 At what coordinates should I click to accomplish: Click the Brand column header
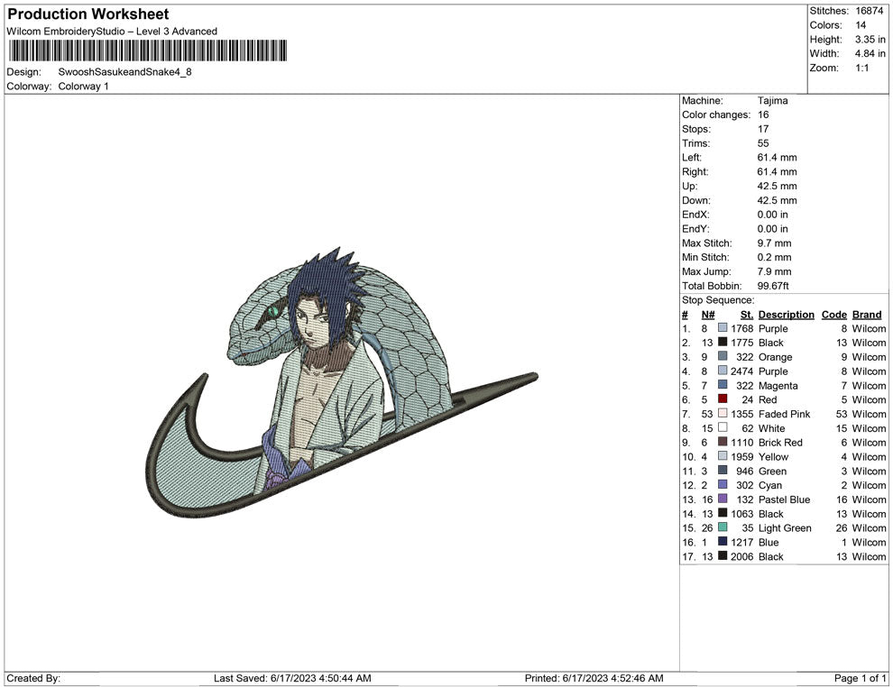[x=867, y=315]
